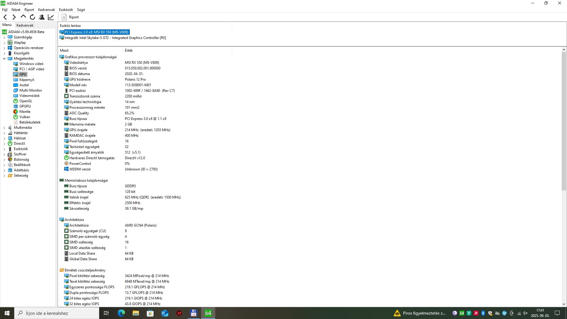The image size is (567, 319).
Task: Expand the Sebesség tree node
Action: point(4,176)
